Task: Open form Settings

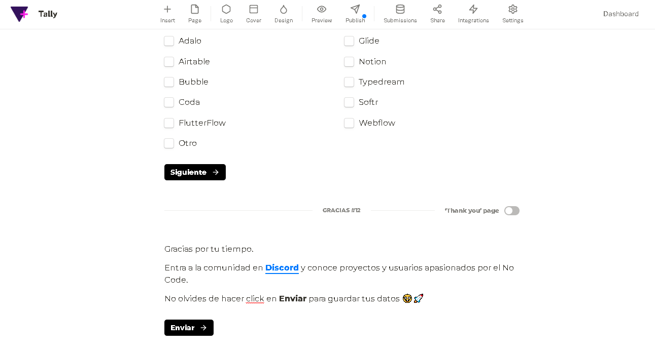Action: 512,14
